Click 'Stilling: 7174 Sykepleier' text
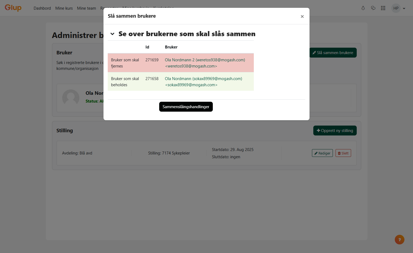This screenshot has width=413, height=253. (x=169, y=153)
